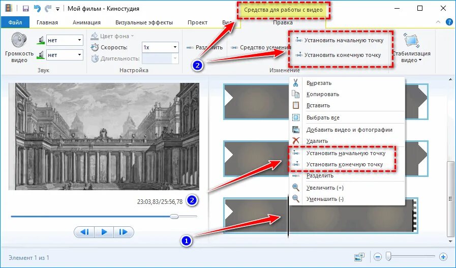Click the time 23:03,83/25:56,78 text
The height and width of the screenshot is (268, 456).
point(160,201)
